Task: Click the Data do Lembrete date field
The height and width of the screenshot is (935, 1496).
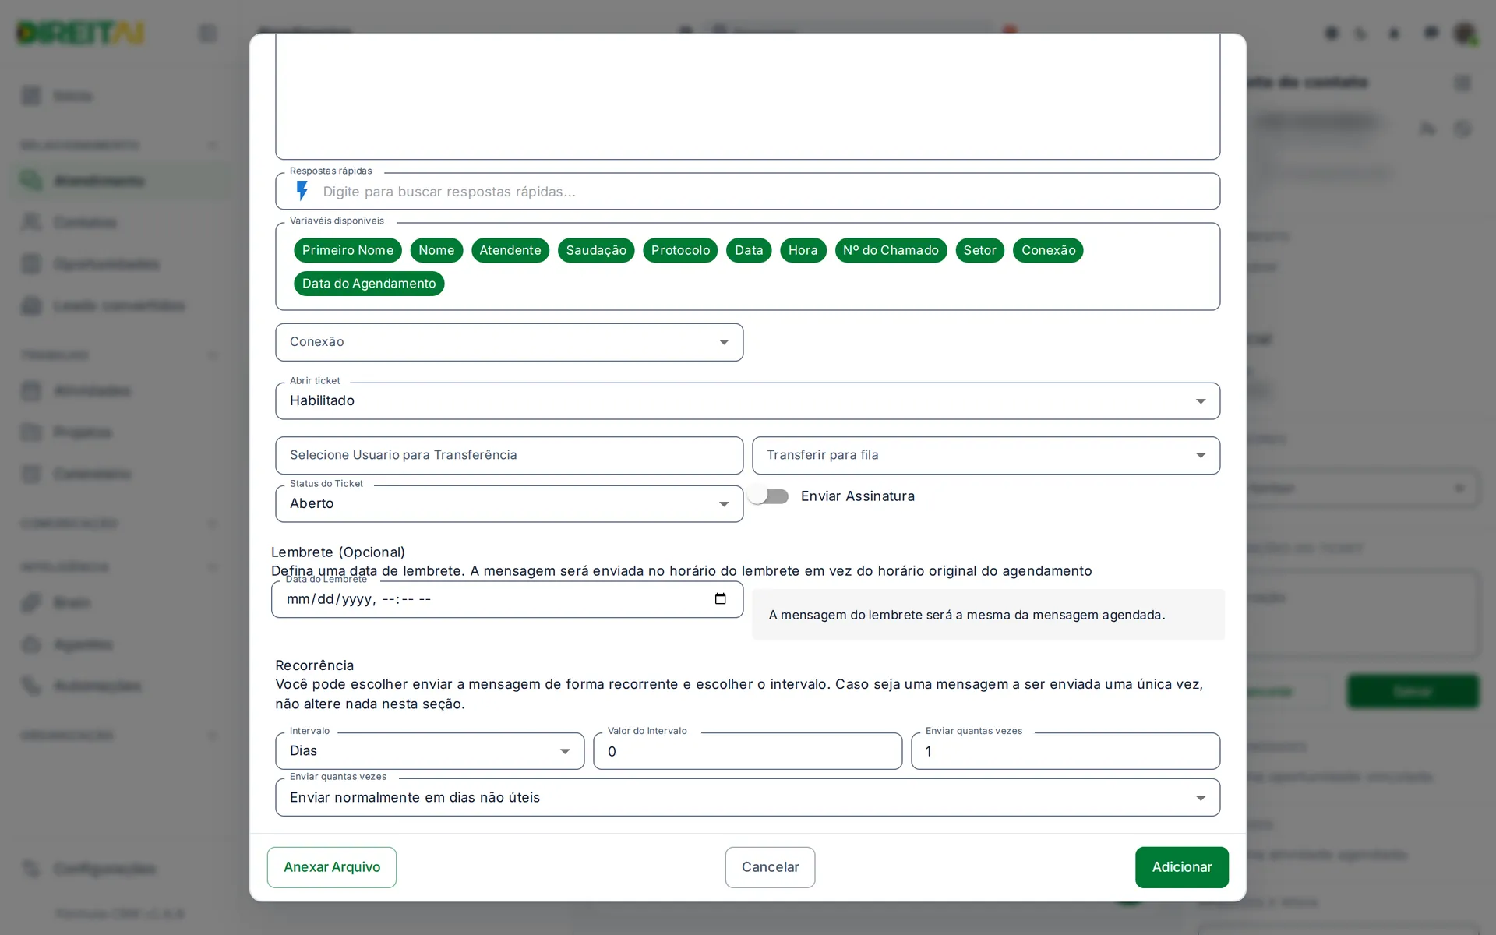Action: tap(507, 599)
